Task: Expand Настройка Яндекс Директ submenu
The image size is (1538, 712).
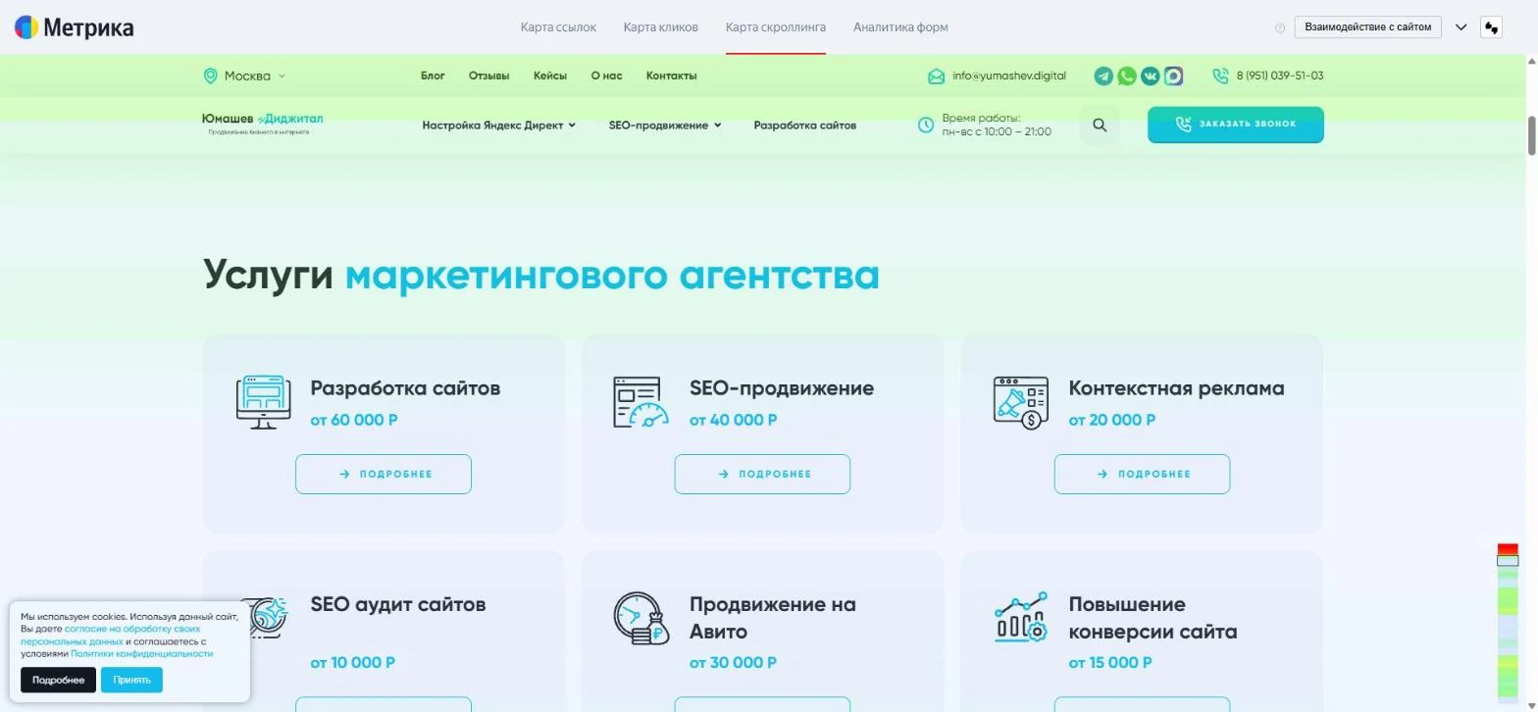Action: point(572,126)
